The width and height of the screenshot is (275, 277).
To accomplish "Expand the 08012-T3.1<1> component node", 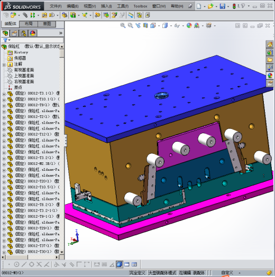I will click(x=4, y=94).
